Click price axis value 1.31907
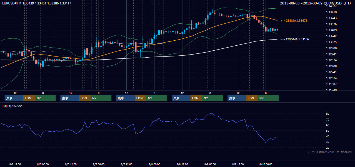 point(331,84)
